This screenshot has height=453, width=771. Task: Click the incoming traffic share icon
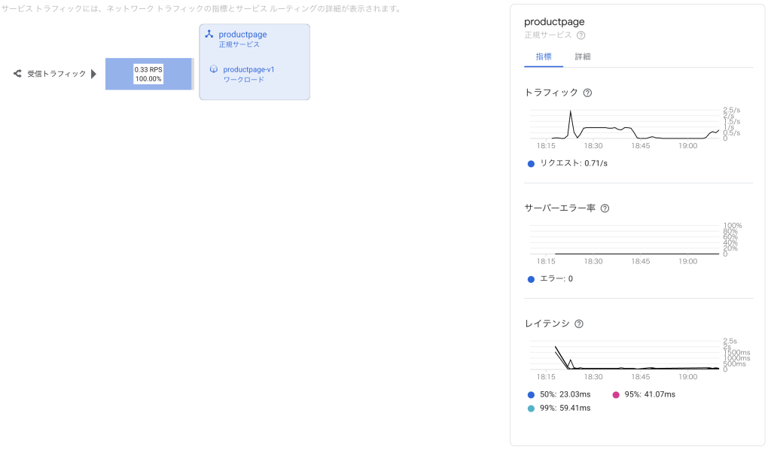17,74
